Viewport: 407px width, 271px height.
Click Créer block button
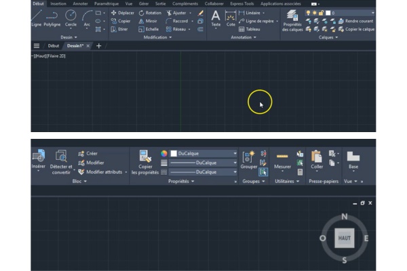[88, 154]
